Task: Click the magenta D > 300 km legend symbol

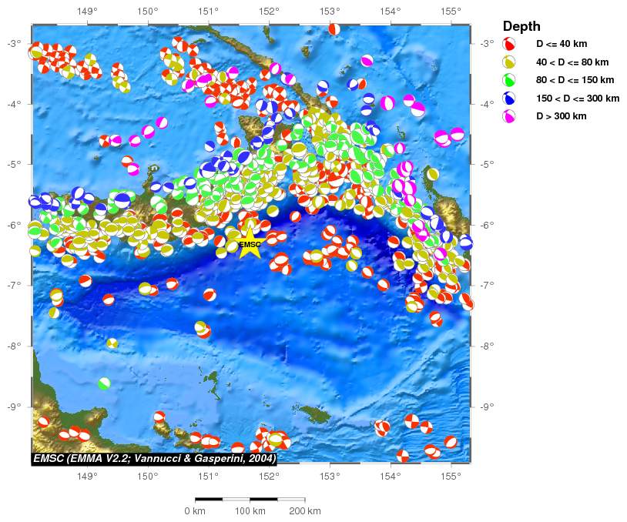Action: pos(509,117)
